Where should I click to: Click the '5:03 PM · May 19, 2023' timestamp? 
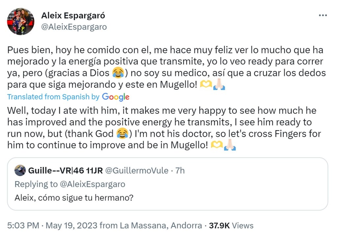click(52, 225)
